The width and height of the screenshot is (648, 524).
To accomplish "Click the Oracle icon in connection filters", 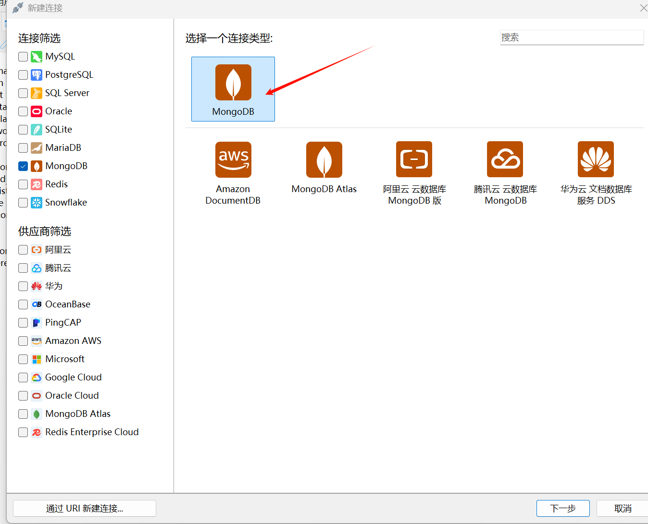I will pos(37,111).
